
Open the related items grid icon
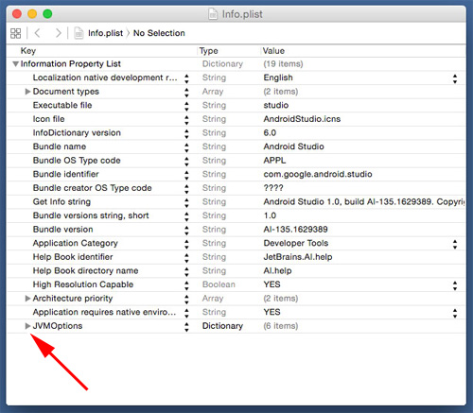(x=15, y=33)
